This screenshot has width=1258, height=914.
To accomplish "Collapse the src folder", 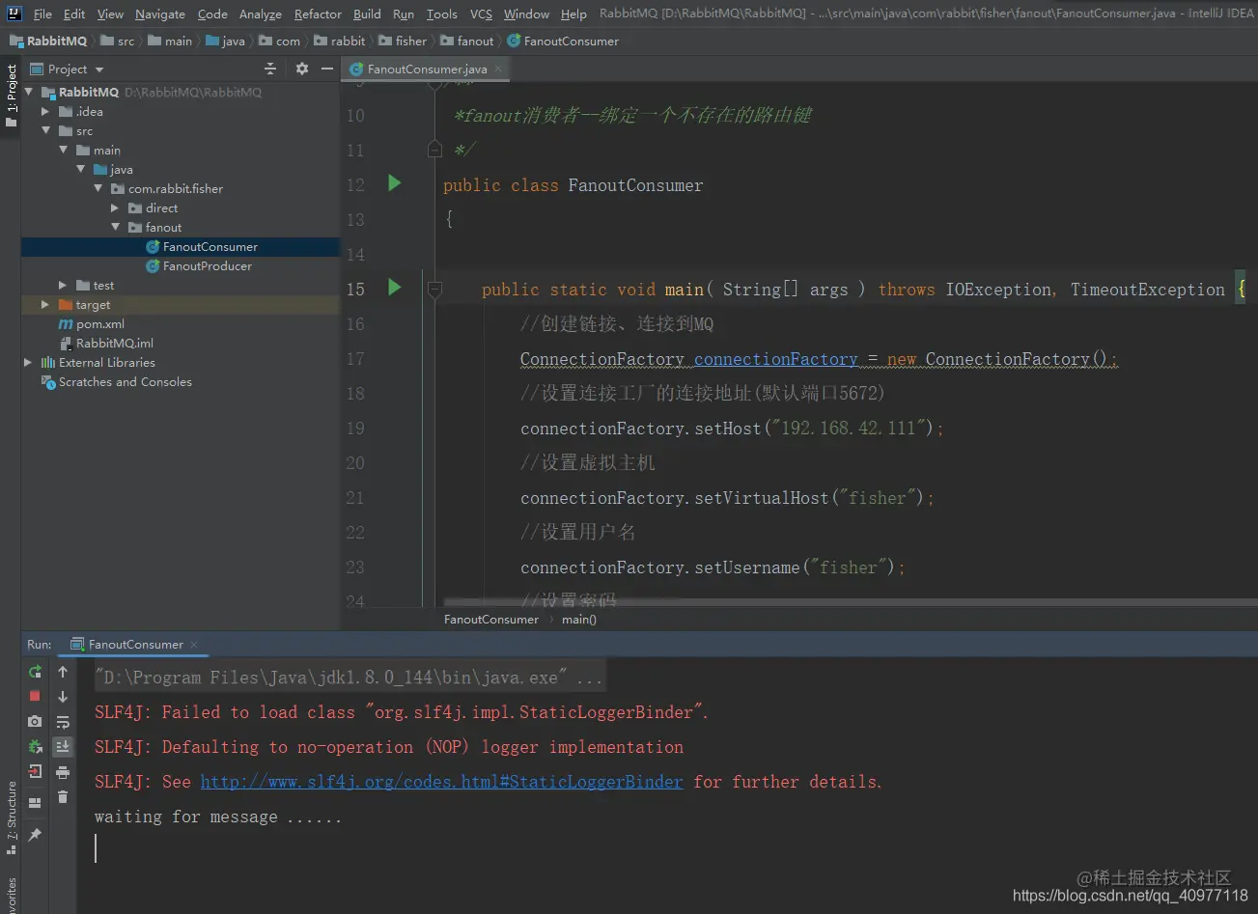I will (x=45, y=130).
